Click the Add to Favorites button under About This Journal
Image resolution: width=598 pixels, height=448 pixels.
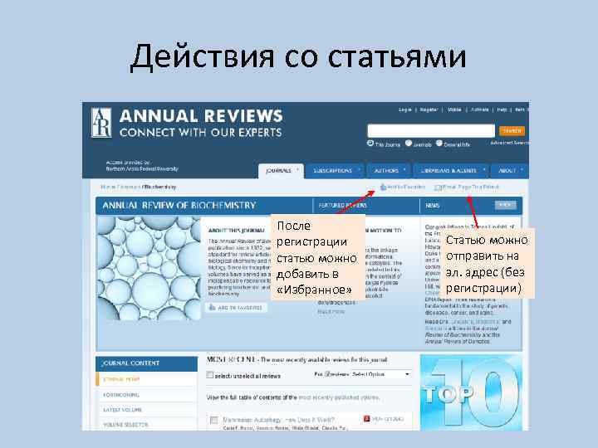[x=236, y=308]
